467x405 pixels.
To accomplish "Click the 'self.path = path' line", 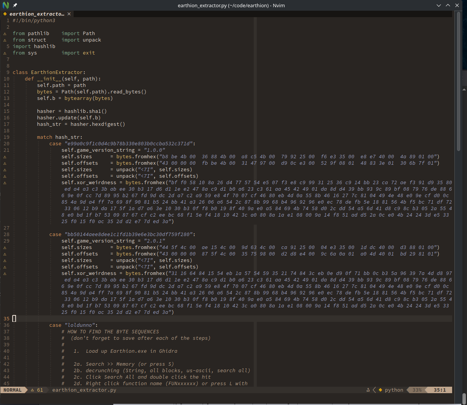I will [61, 85].
